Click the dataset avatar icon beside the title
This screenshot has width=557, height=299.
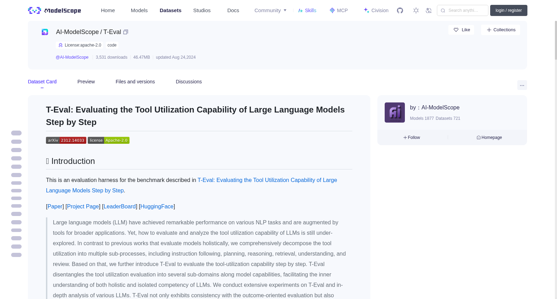coord(45,32)
